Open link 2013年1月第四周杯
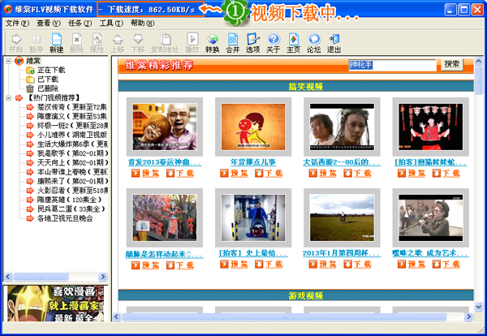This screenshot has height=336, width=487. point(342,253)
